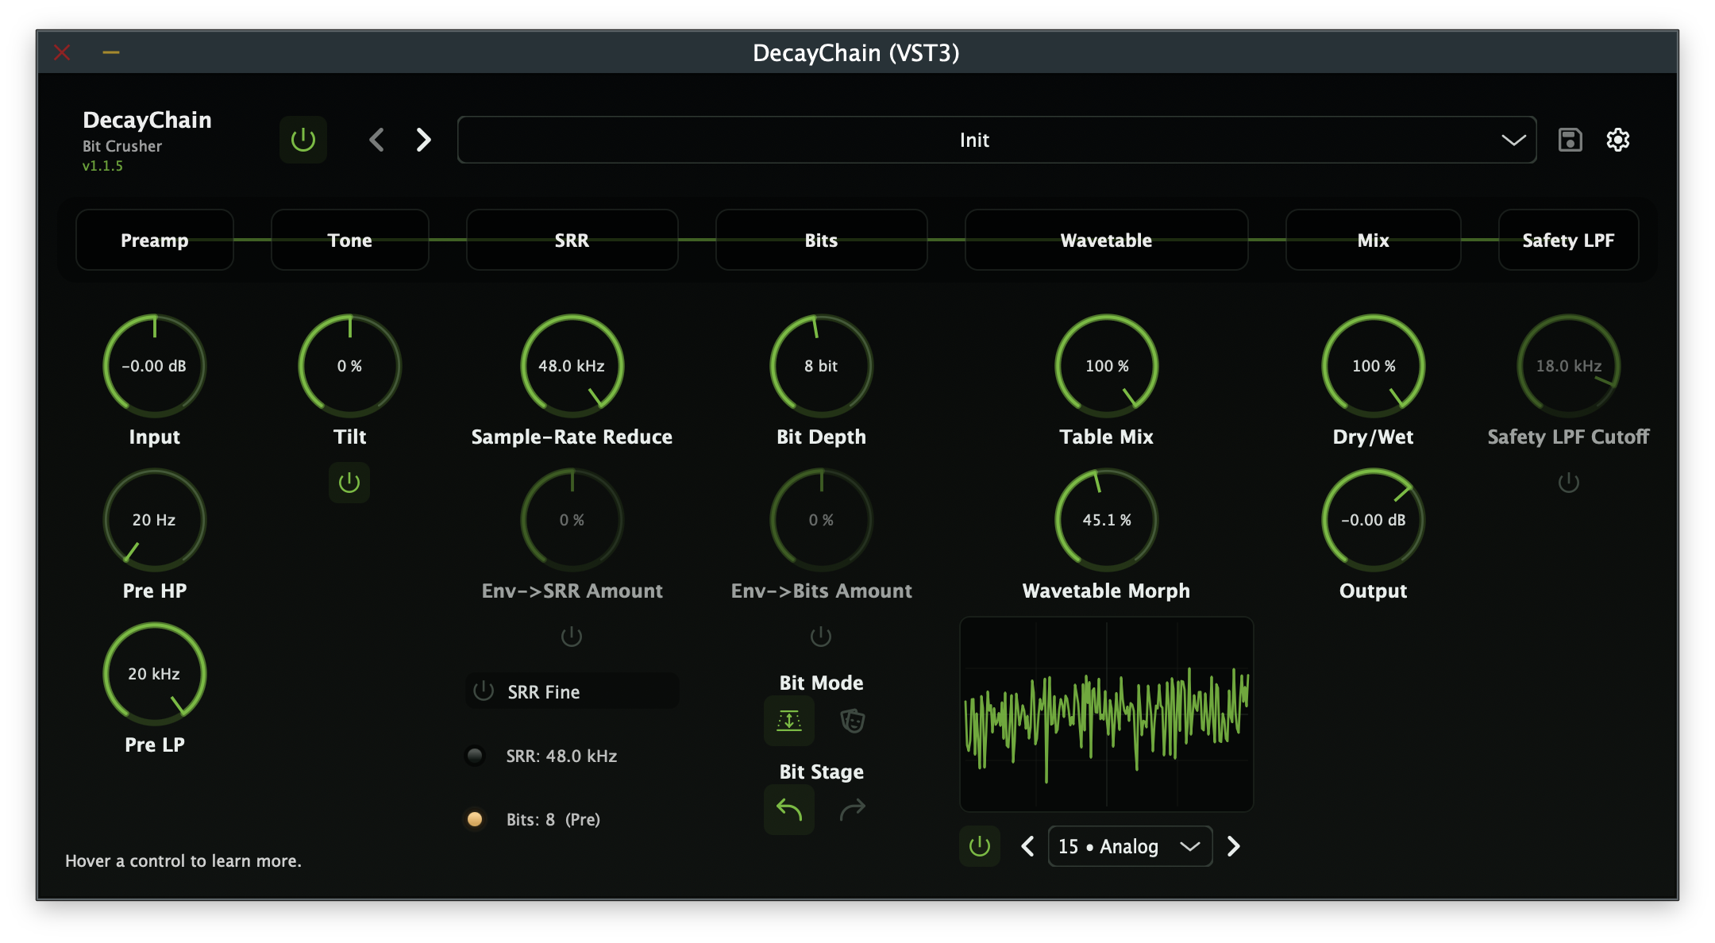The height and width of the screenshot is (943, 1715).
Task: Open plugin settings via gear icon
Action: click(x=1617, y=140)
